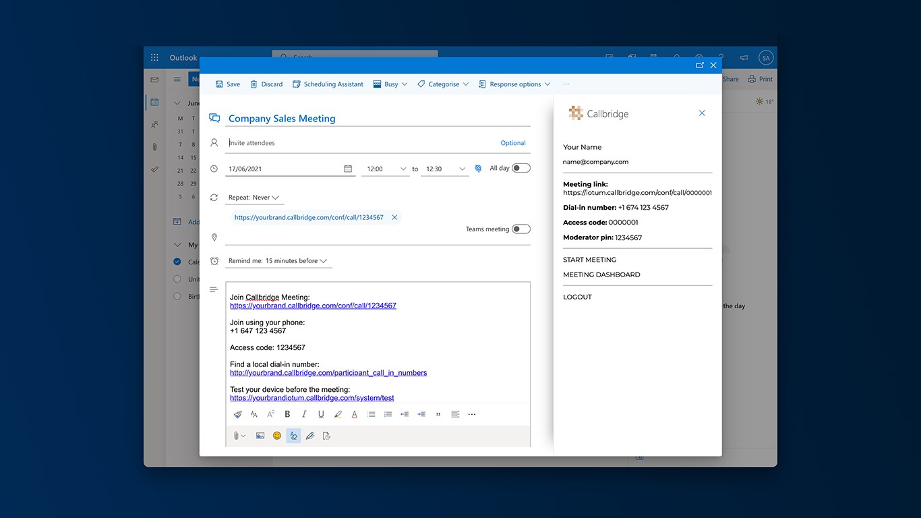This screenshot has width=921, height=518.
Task: Open Calendar view in the left rail
Action: 154,102
